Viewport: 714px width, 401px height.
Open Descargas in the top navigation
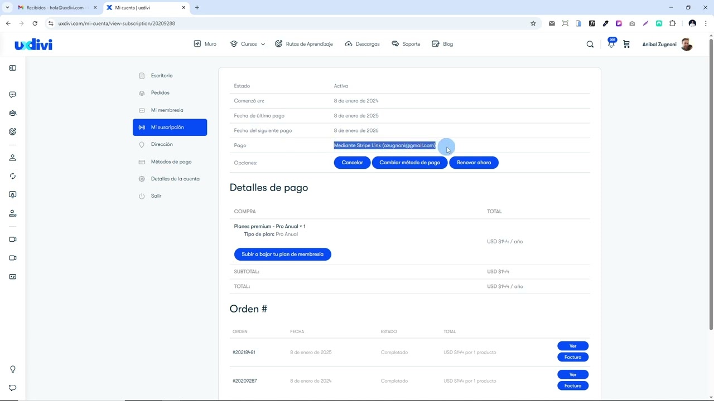[362, 44]
